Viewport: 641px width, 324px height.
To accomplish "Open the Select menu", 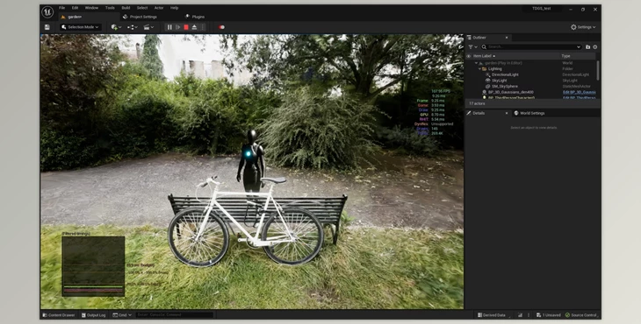I will pyautogui.click(x=142, y=8).
